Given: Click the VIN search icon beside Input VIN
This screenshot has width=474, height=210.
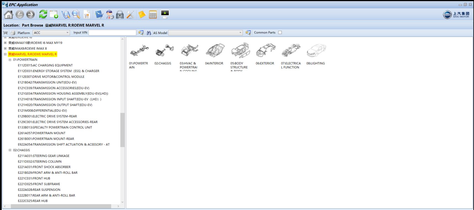Looking at the screenshot, I should click(x=141, y=33).
